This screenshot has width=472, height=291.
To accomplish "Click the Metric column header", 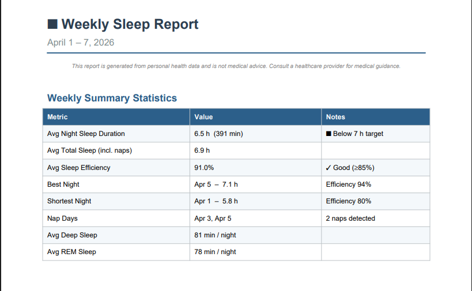I will pos(58,117).
